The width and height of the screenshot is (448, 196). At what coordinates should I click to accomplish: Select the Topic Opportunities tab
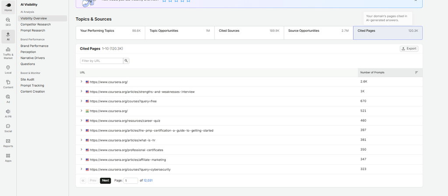(180, 33)
